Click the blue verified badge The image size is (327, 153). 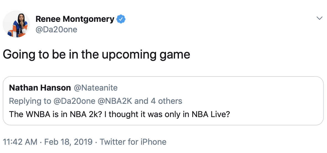pyautogui.click(x=121, y=19)
